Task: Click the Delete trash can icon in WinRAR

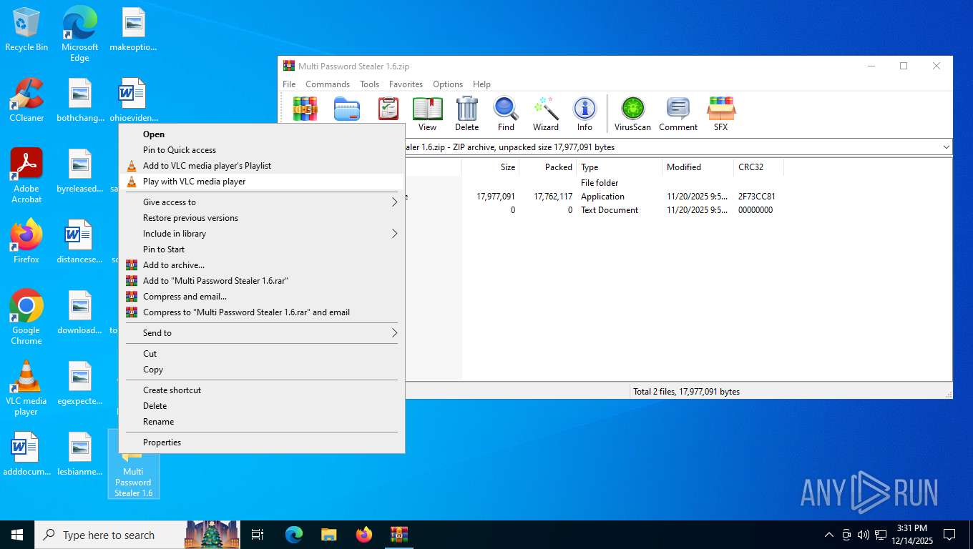Action: point(466,114)
